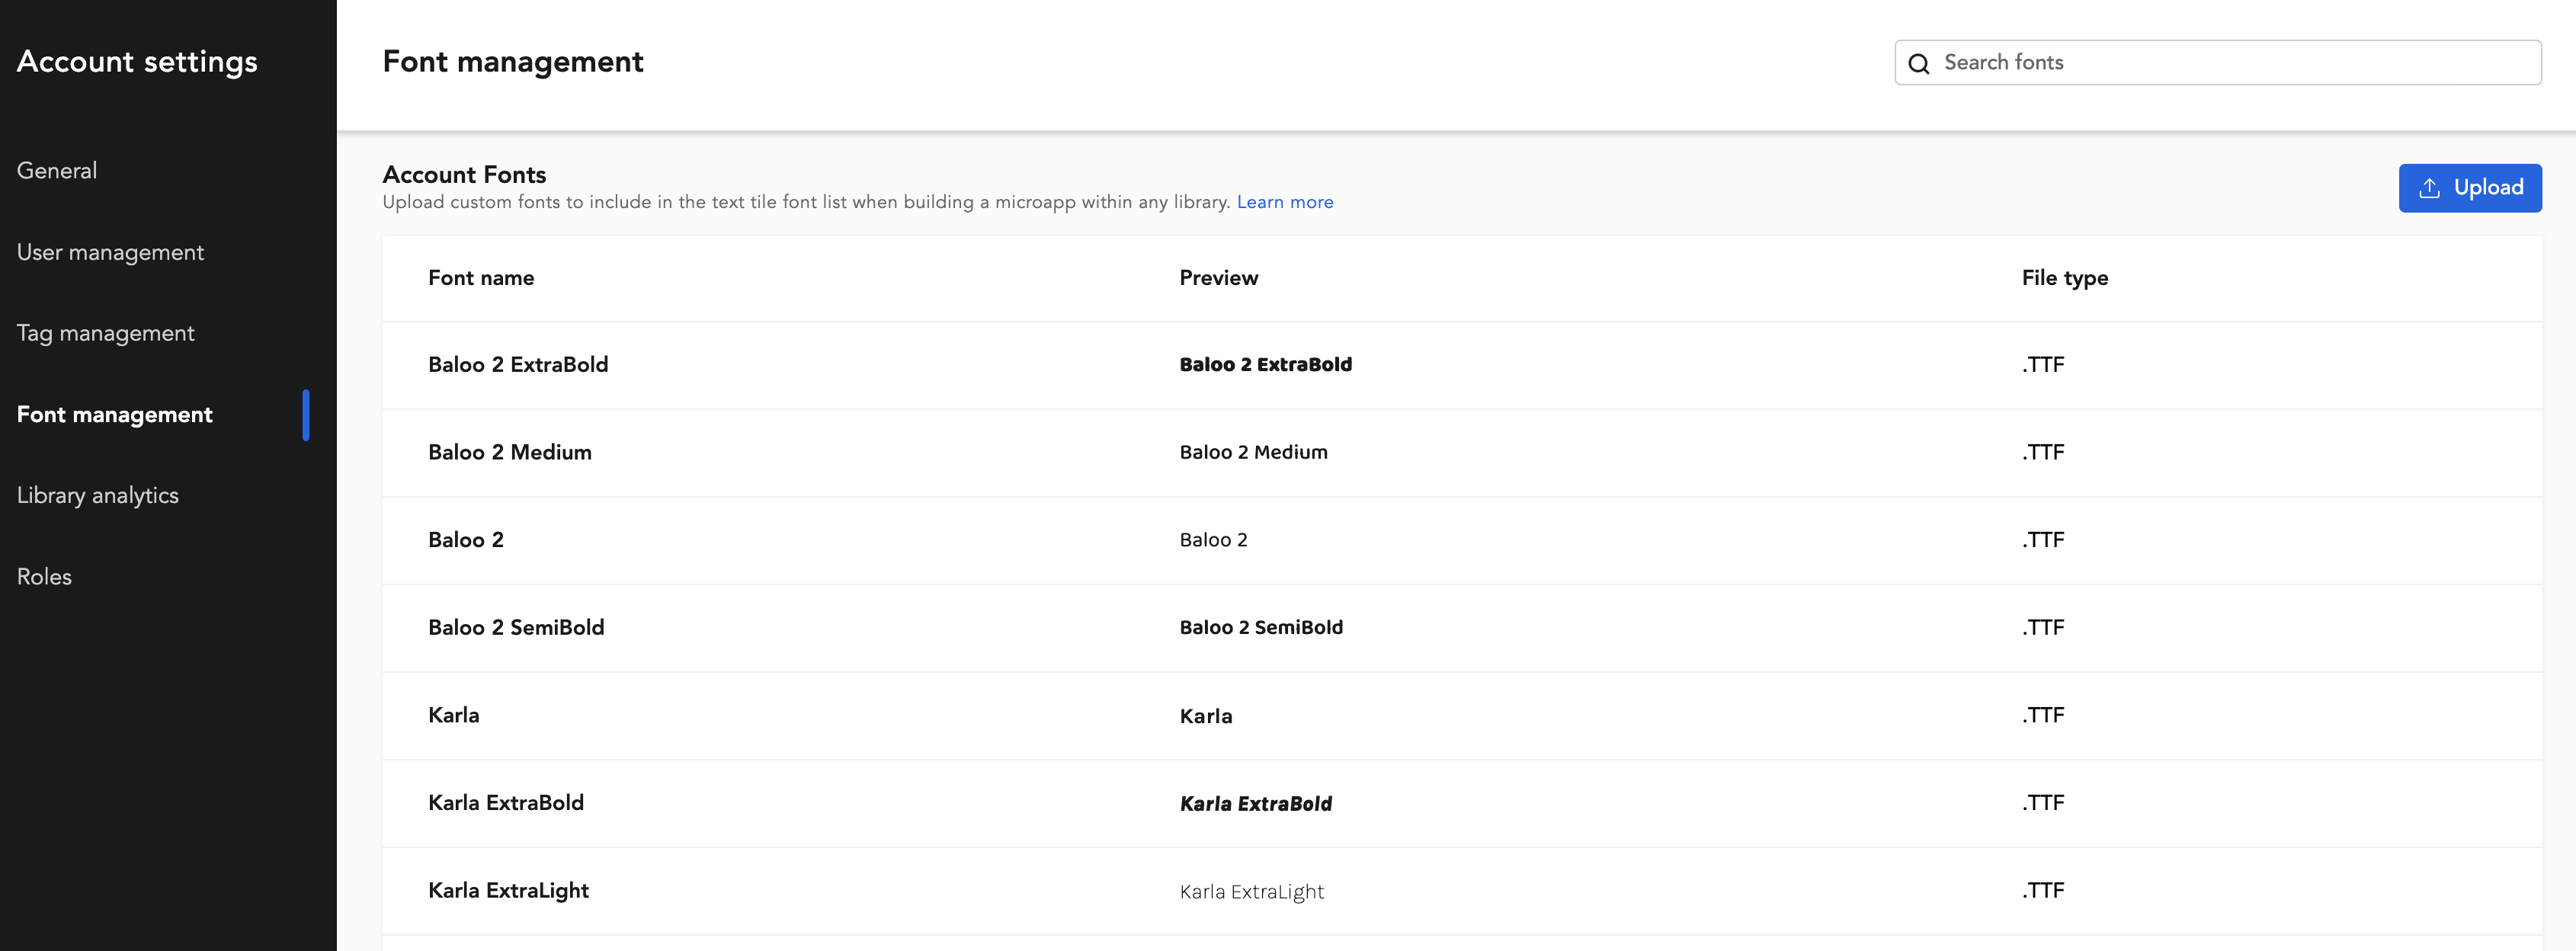Open General settings in sidebar

pos(57,171)
